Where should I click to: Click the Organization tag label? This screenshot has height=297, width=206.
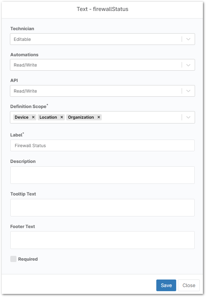pos(81,117)
